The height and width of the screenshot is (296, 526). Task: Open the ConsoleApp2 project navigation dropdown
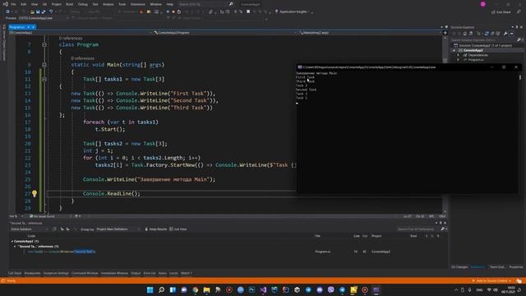80,33
